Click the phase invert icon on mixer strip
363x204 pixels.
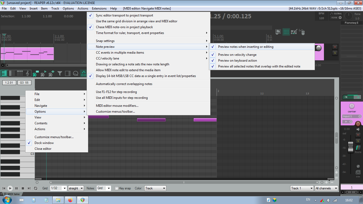(x=358, y=166)
